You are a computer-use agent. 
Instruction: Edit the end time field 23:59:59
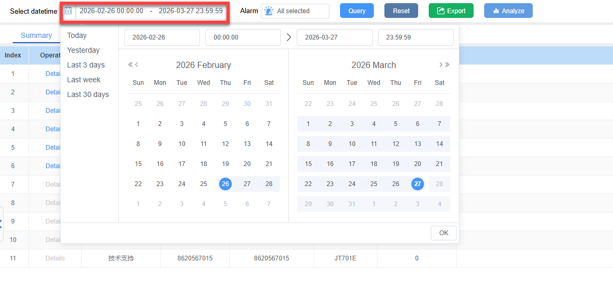(415, 37)
